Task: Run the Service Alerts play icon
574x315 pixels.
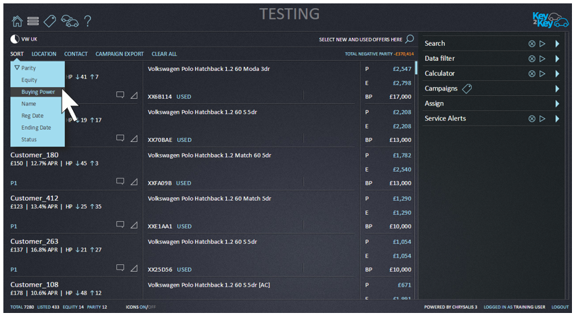Action: click(542, 118)
